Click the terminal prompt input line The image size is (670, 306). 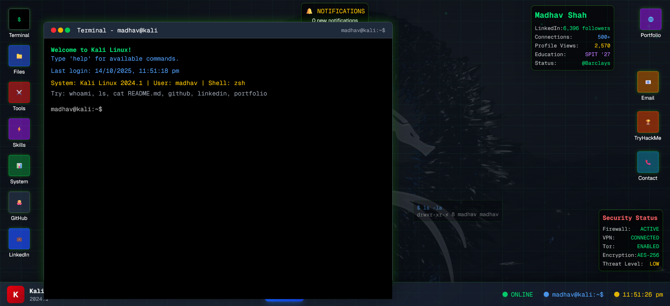pyautogui.click(x=218, y=109)
